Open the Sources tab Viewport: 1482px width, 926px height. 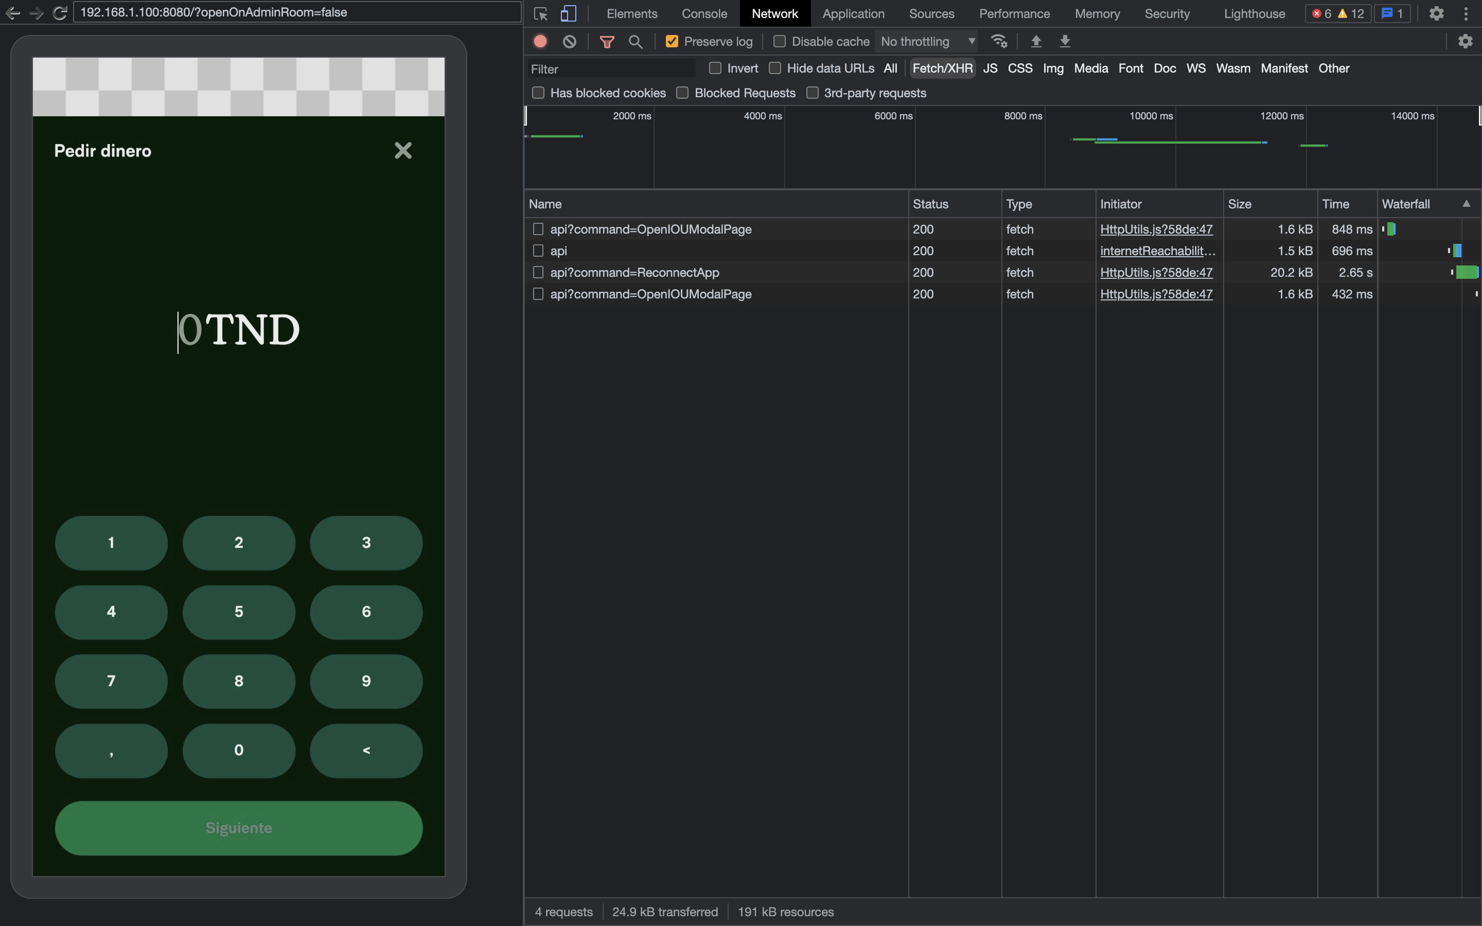(x=931, y=13)
